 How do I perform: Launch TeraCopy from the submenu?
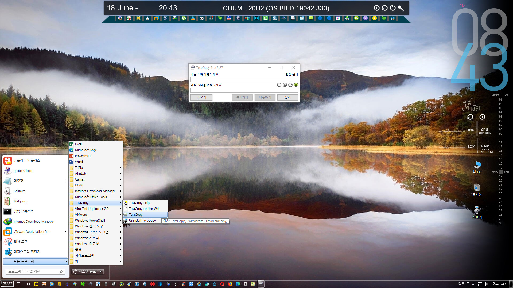tap(145, 215)
